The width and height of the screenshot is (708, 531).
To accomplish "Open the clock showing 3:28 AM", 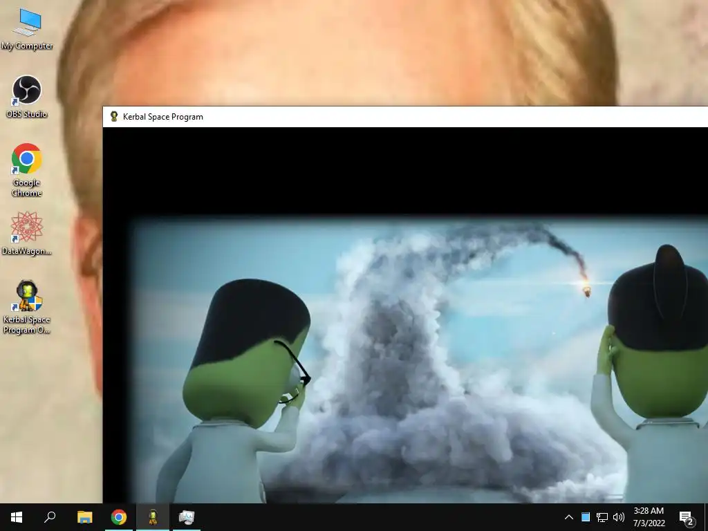I will tap(649, 517).
